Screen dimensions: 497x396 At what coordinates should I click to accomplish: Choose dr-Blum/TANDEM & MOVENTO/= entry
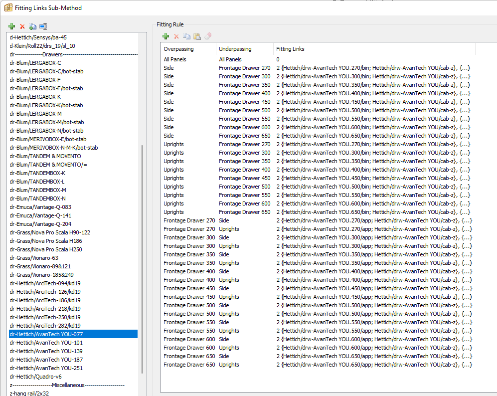point(73,165)
